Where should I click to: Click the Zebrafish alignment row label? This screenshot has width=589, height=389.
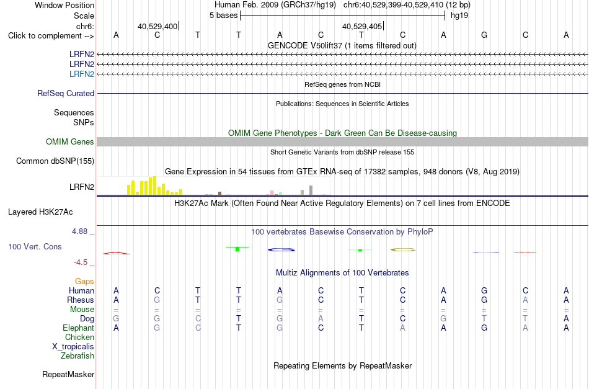77,355
